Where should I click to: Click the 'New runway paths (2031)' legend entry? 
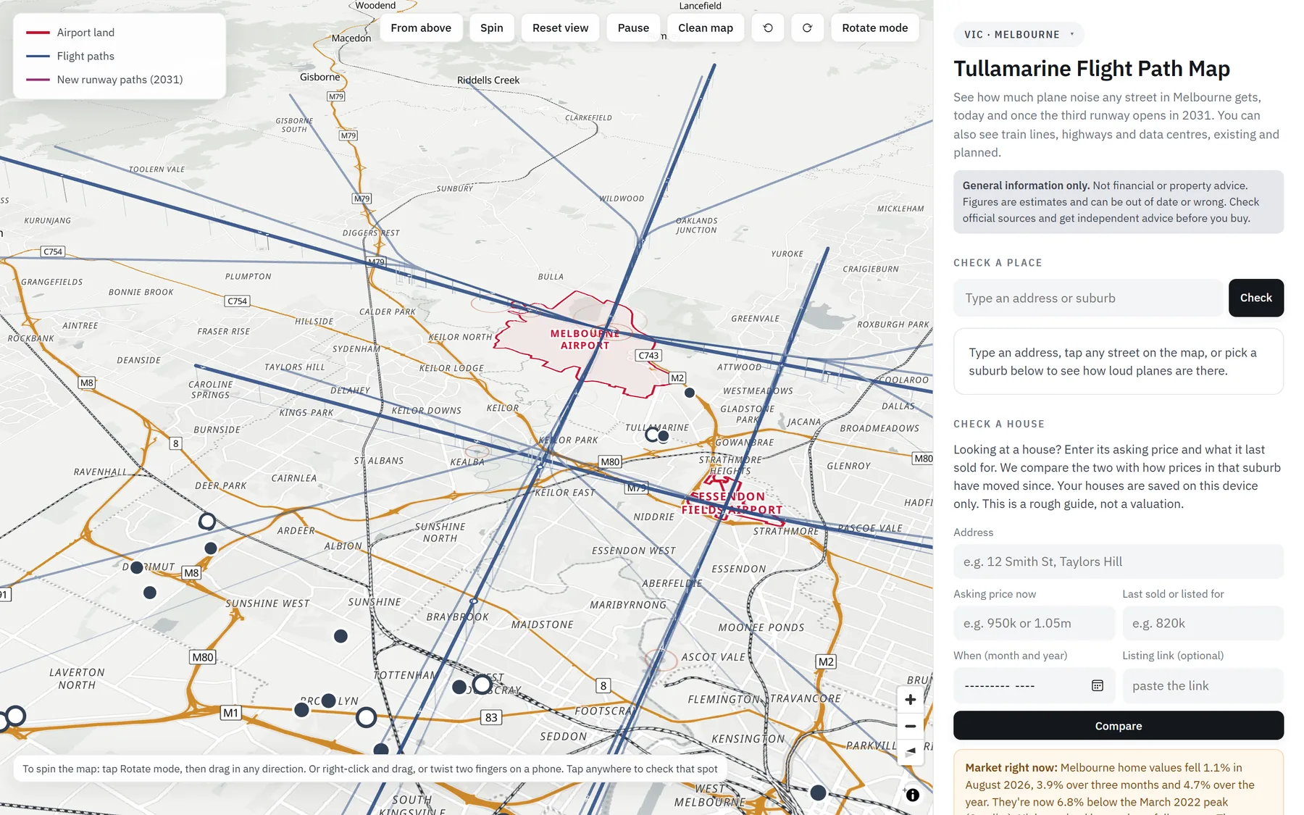[x=105, y=80]
